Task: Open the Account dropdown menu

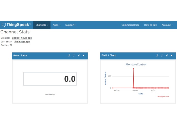Action: [x=167, y=25]
